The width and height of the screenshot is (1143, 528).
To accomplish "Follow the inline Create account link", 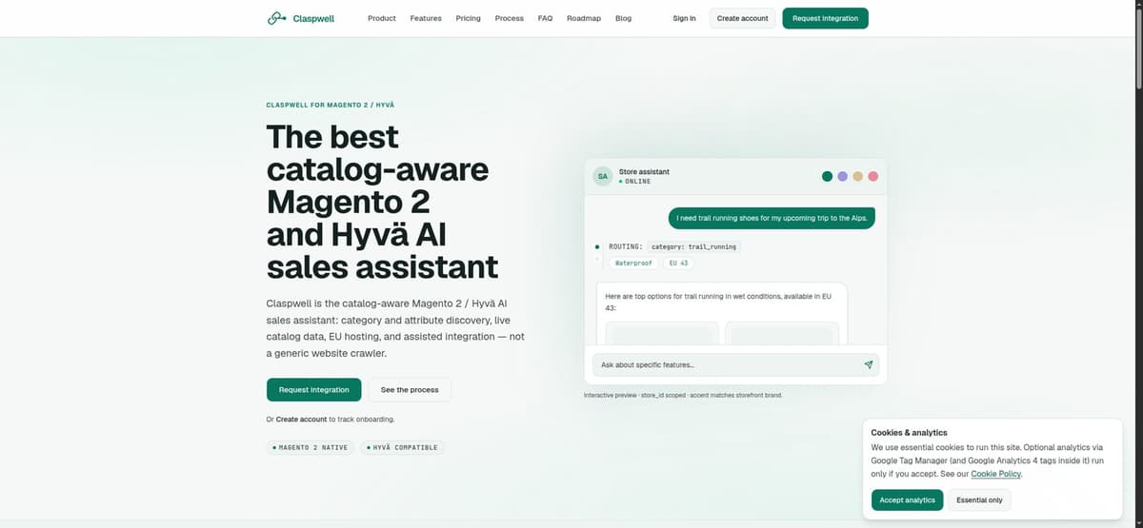I will click(302, 419).
